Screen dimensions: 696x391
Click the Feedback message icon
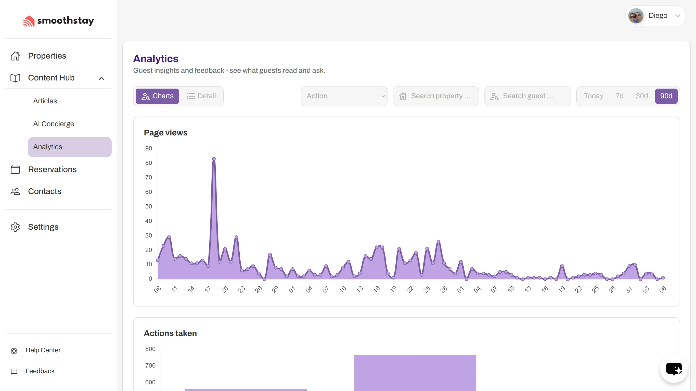point(14,371)
